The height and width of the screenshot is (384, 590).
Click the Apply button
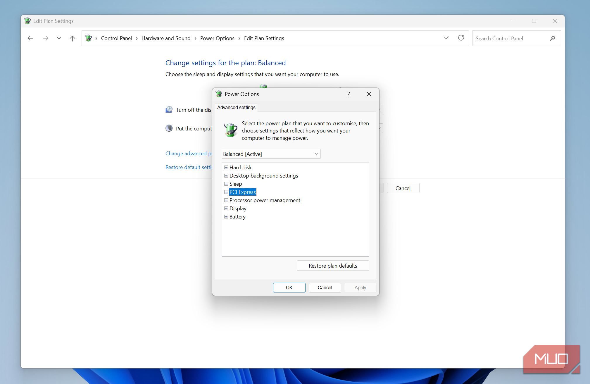(x=360, y=287)
